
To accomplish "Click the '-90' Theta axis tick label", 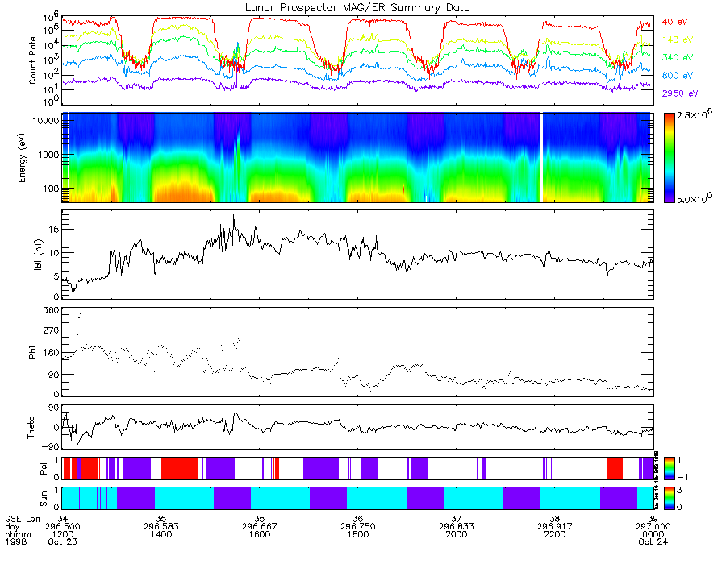I will coord(51,446).
